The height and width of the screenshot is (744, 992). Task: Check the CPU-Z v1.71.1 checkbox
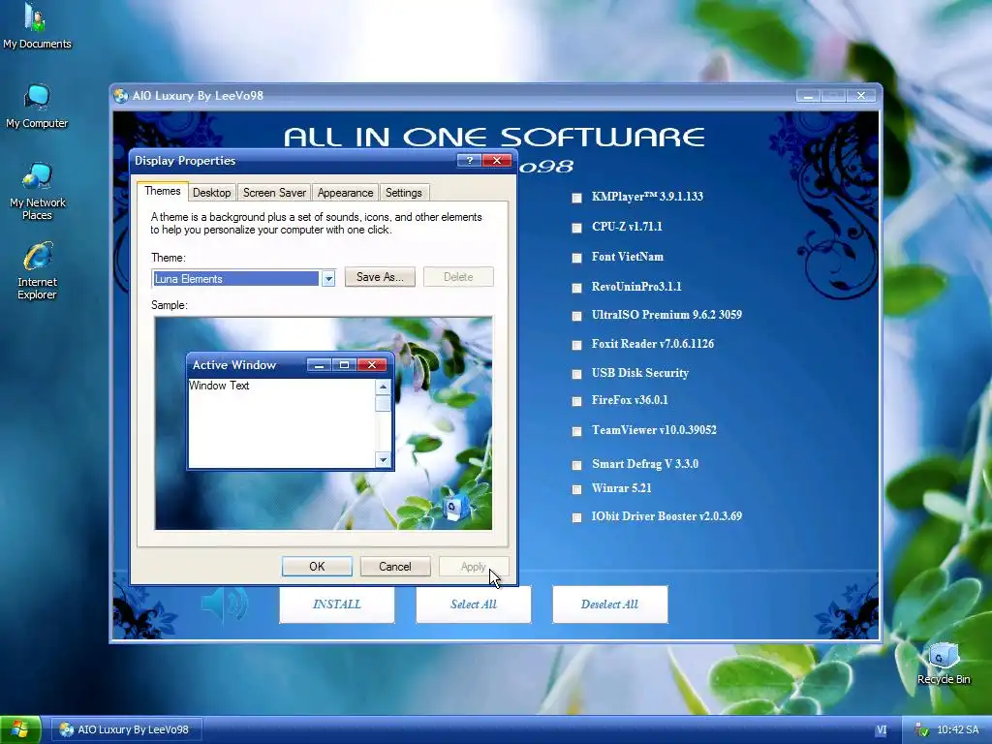(576, 228)
